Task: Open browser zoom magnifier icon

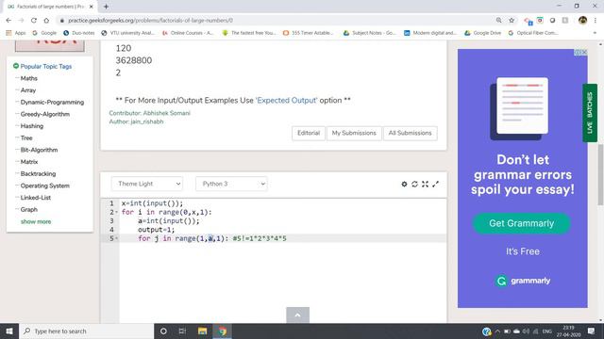Action: click(499, 21)
